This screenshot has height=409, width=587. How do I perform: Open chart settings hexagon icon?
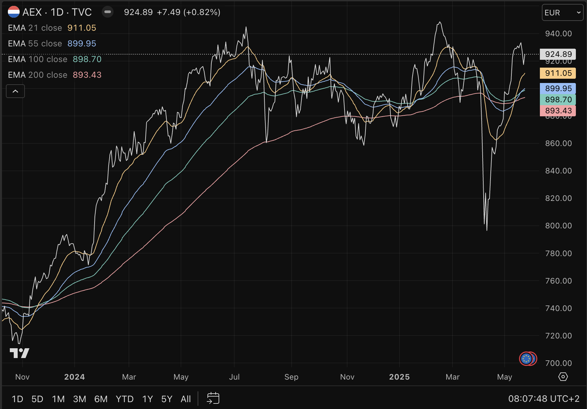click(563, 377)
